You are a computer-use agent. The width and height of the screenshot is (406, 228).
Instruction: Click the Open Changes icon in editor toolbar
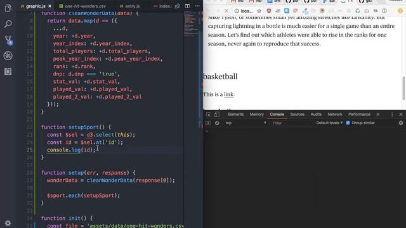(178, 6)
